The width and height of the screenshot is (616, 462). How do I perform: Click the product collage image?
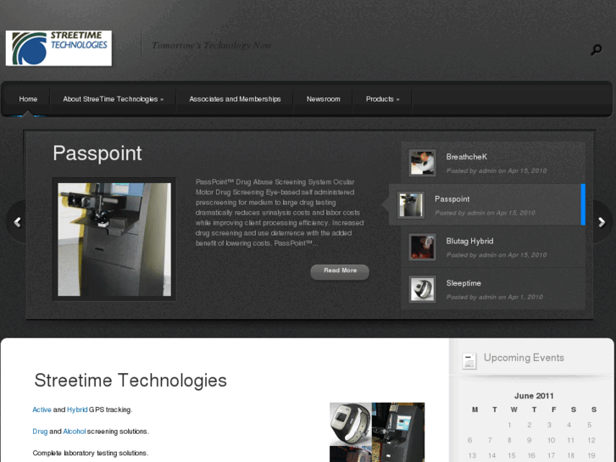click(377, 432)
